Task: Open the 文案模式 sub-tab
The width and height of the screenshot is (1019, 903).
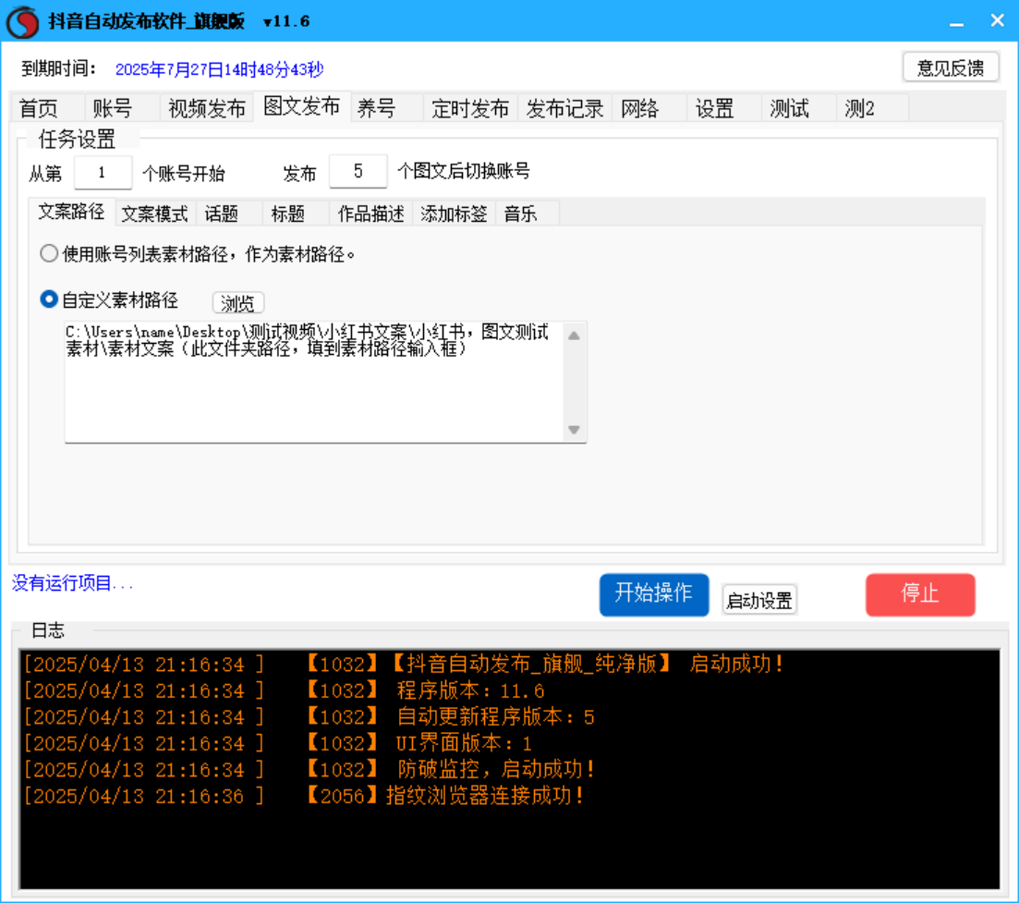Action: [154, 214]
